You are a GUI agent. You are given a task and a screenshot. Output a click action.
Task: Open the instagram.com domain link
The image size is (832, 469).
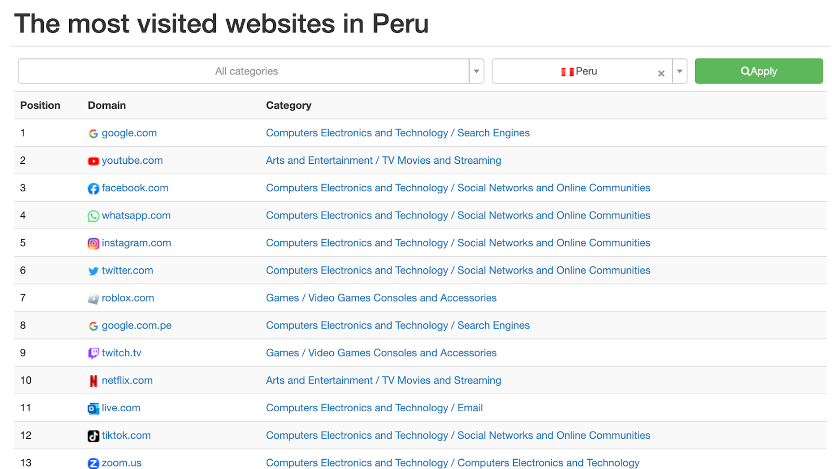pos(136,243)
